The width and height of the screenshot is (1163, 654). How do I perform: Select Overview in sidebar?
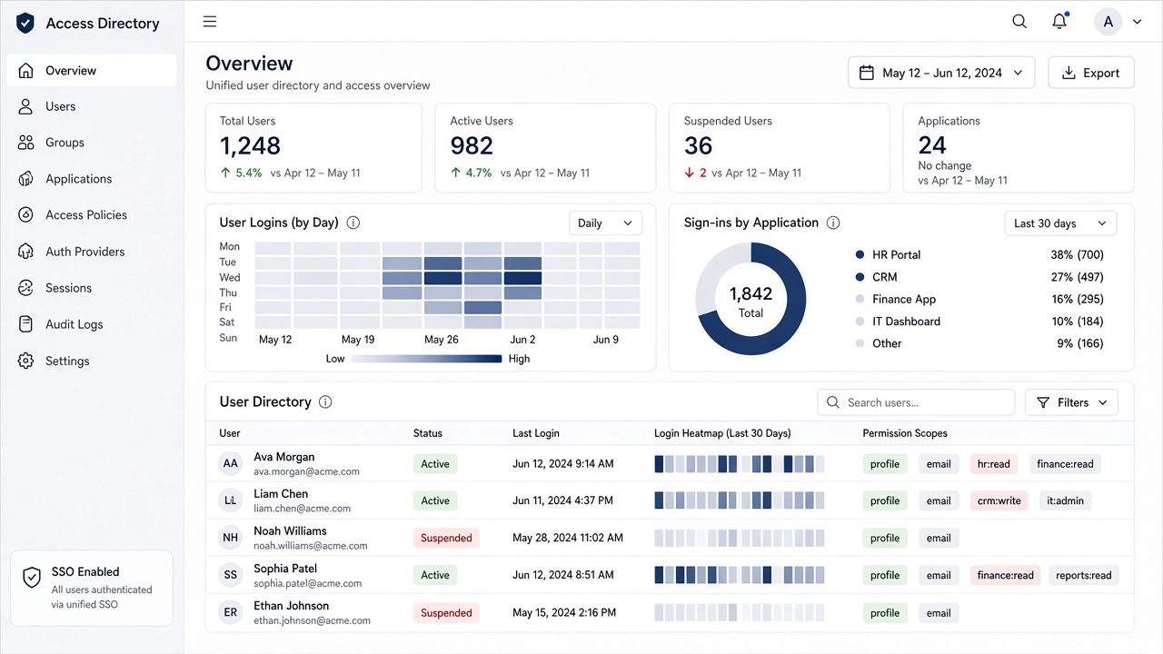pos(92,70)
